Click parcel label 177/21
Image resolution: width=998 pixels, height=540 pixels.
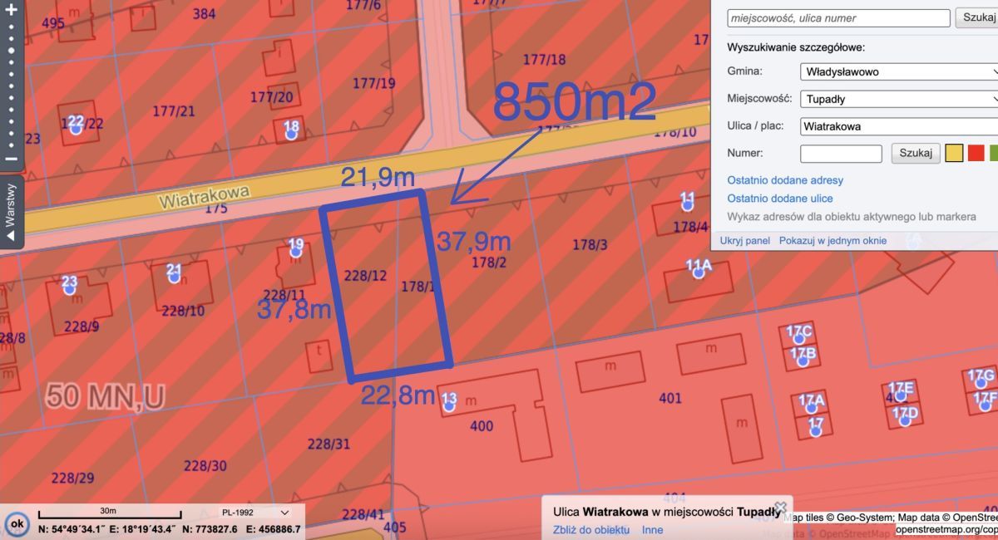point(174,110)
